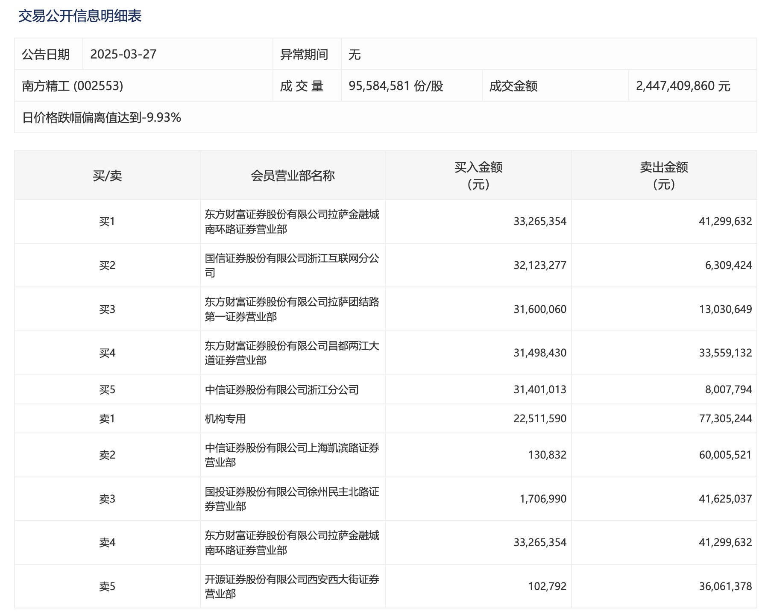Click 东方财富证券昌都两江大道证券营业部
The image size is (762, 614).
click(x=292, y=353)
